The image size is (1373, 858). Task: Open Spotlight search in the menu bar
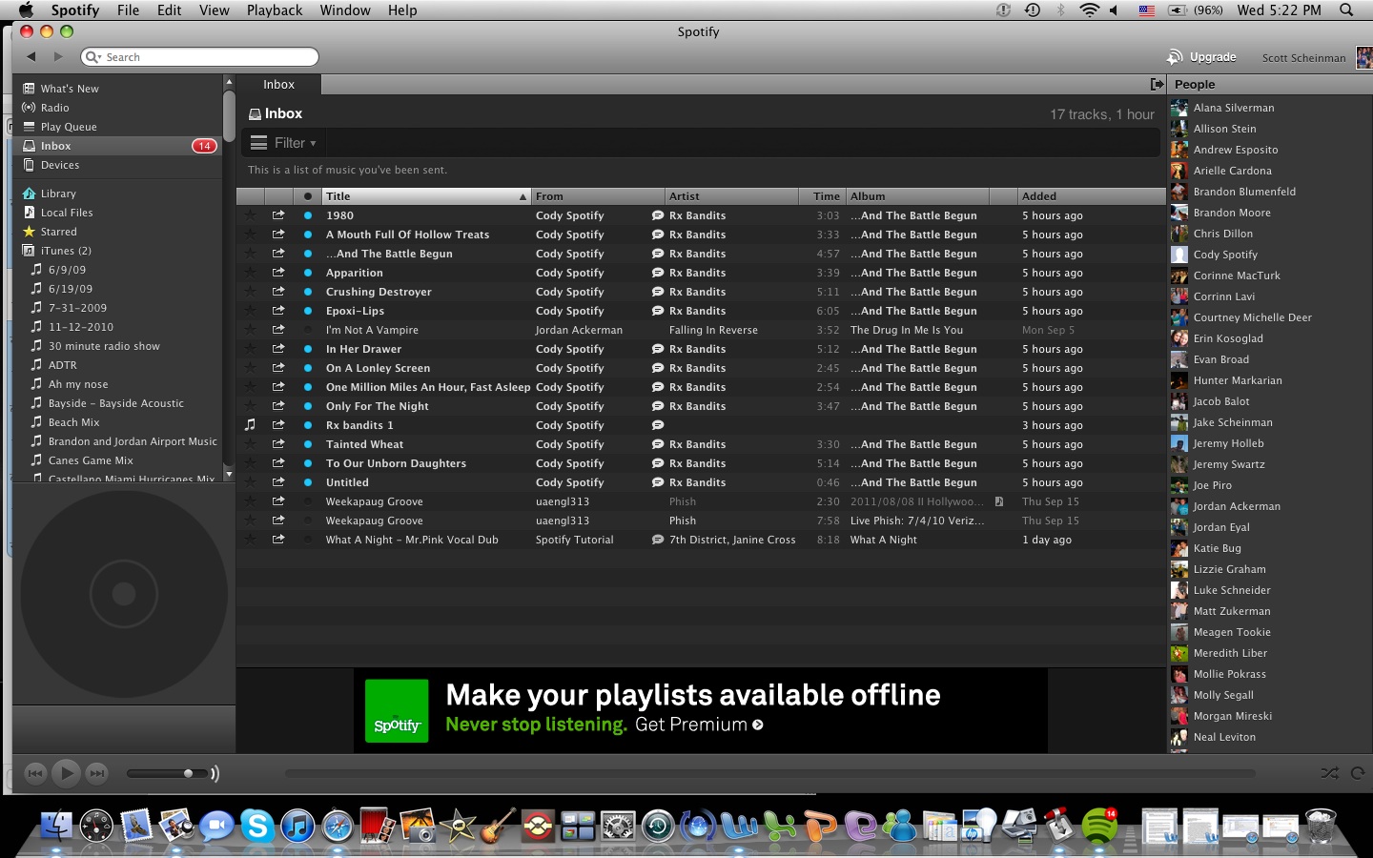coord(1346,10)
